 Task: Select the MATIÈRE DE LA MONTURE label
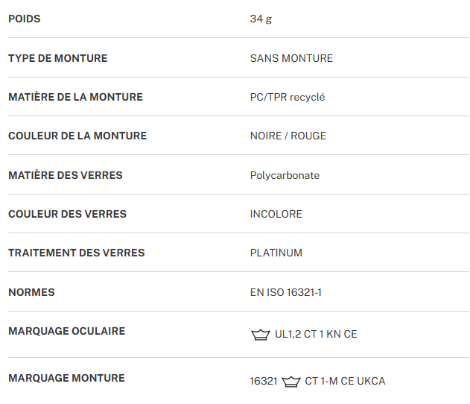75,97
